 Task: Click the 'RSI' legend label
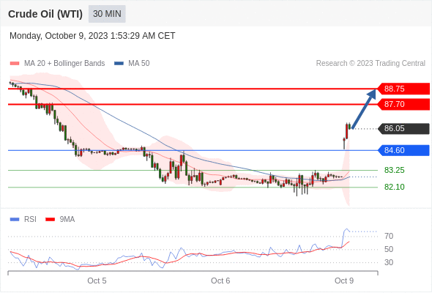[30, 220]
